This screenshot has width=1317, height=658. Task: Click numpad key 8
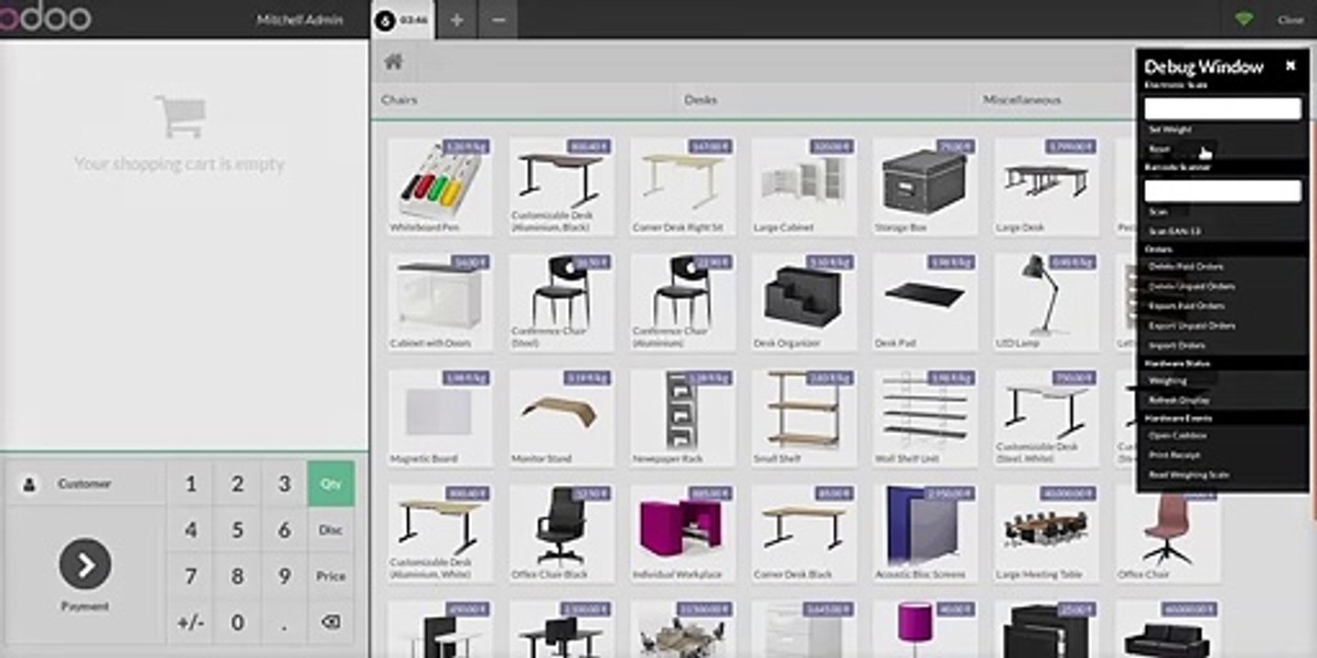click(x=238, y=576)
